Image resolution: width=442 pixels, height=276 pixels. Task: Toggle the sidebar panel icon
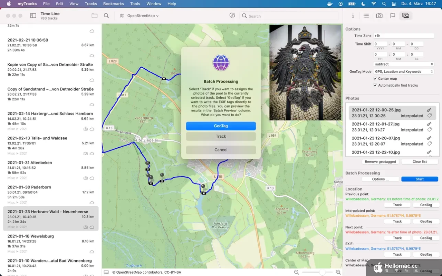[x=33, y=16]
